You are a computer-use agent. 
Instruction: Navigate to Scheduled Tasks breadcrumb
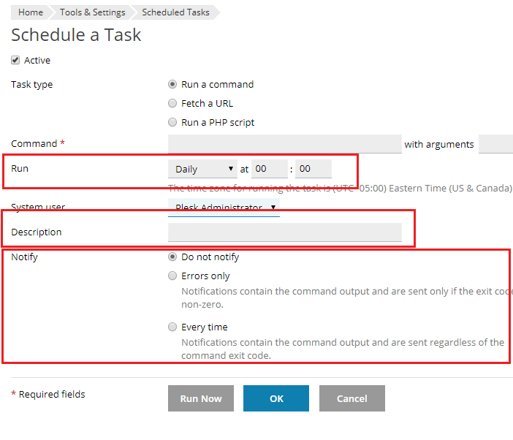pyautogui.click(x=175, y=12)
